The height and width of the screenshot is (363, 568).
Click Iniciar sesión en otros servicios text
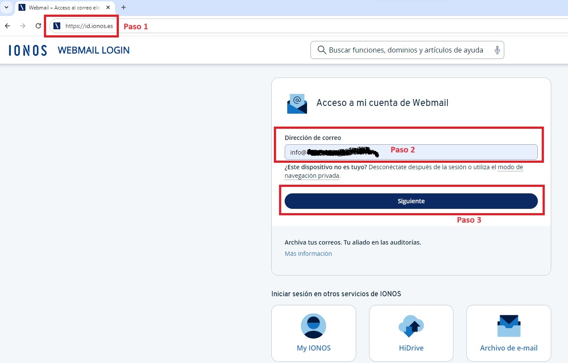(336, 294)
